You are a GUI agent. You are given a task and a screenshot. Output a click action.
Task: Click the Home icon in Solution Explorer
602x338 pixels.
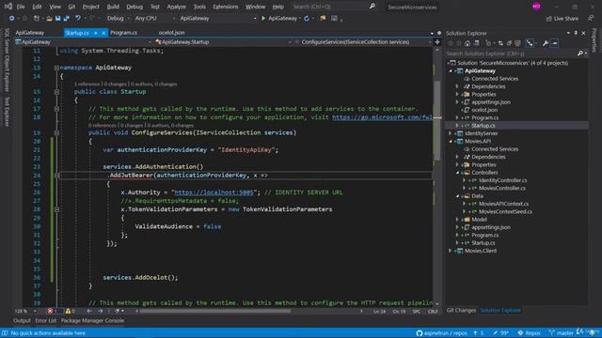[x=467, y=43]
